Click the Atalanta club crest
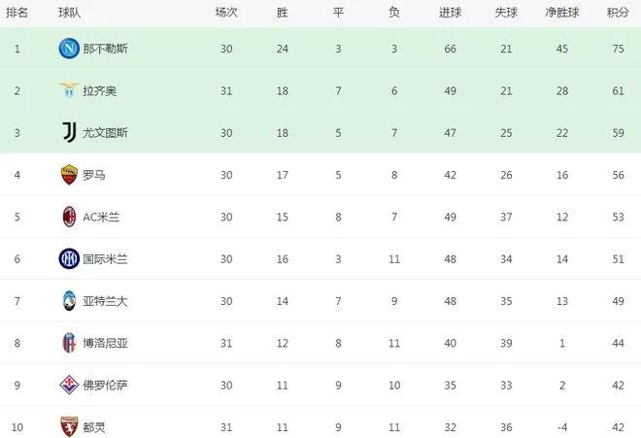The image size is (641, 438). click(x=68, y=301)
